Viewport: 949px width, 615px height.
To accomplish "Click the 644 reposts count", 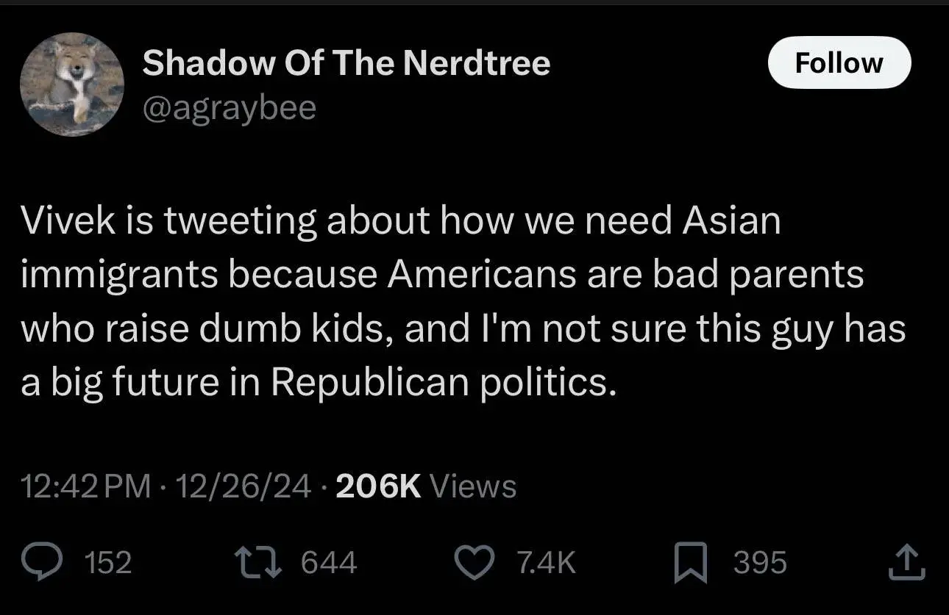I will click(x=329, y=563).
